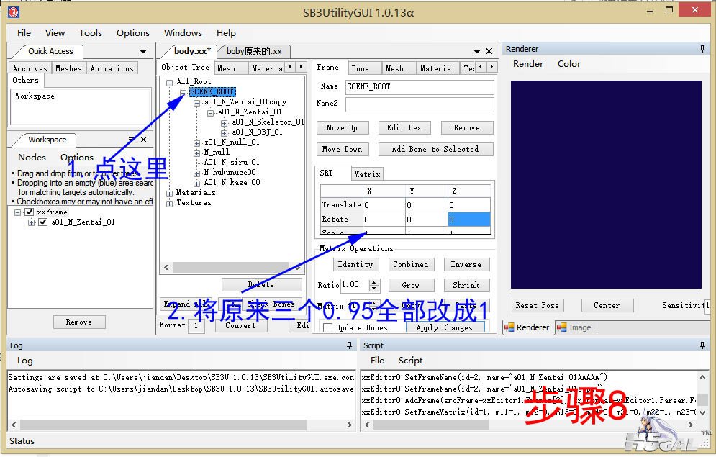Image resolution: width=716 pixels, height=457 pixels.
Task: Toggle the Update Bones checkbox
Action: click(327, 327)
